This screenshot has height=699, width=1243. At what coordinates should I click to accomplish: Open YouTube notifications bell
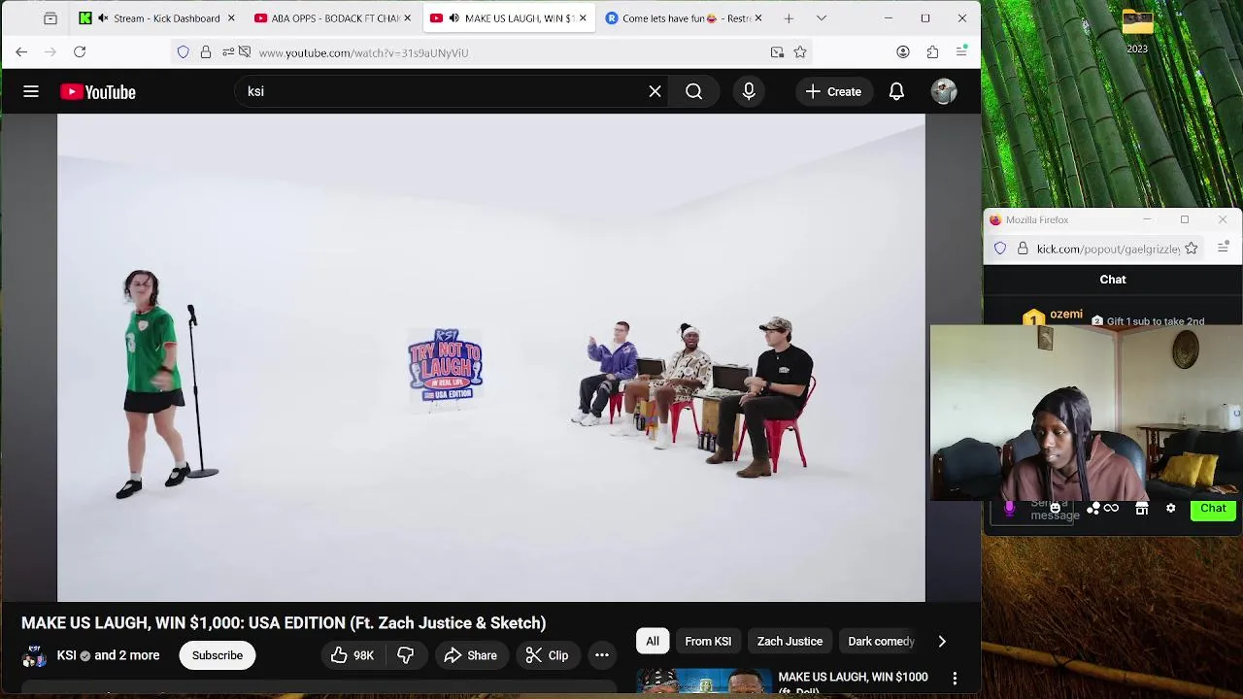pyautogui.click(x=896, y=91)
